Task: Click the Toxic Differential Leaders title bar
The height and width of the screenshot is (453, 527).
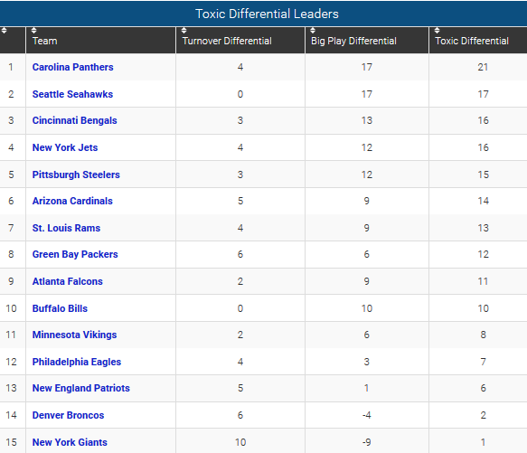Action: [x=264, y=14]
